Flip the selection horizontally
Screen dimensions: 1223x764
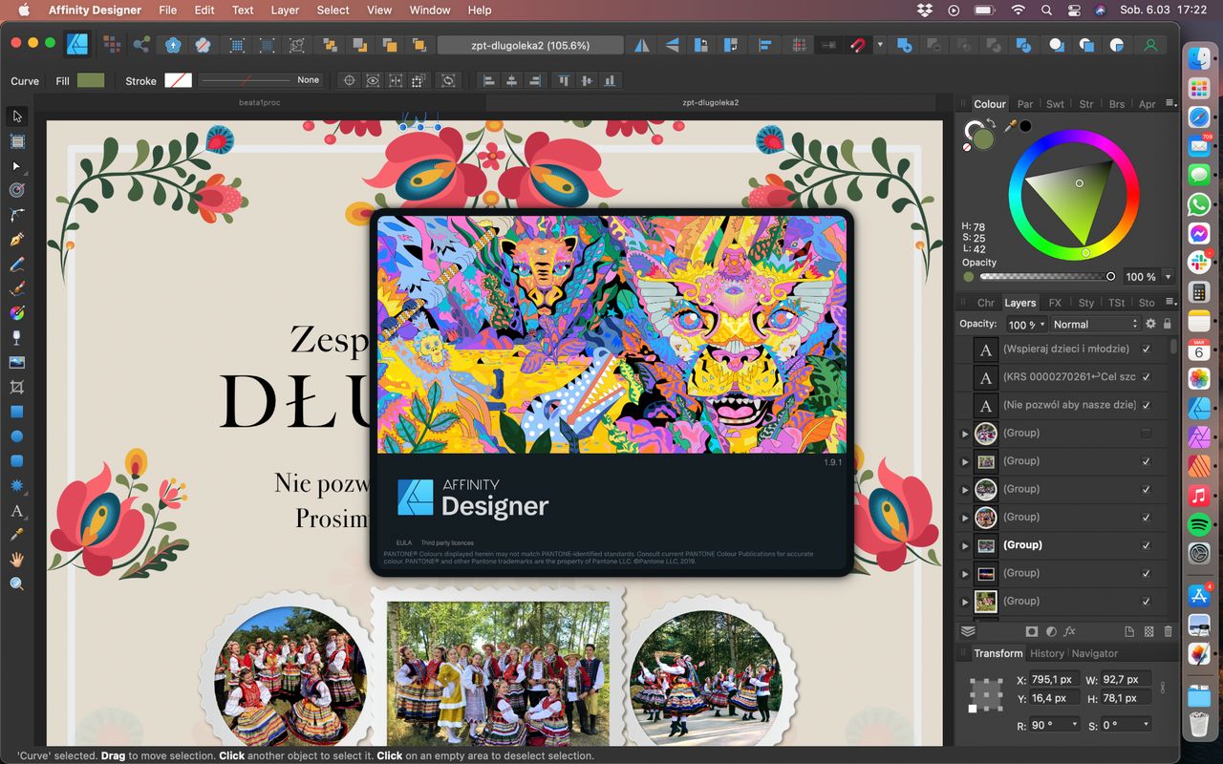(x=642, y=45)
